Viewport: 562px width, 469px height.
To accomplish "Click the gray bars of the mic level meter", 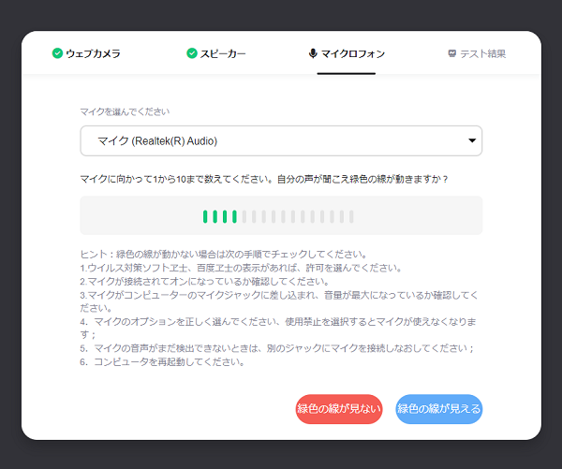I will pyautogui.click(x=298, y=216).
